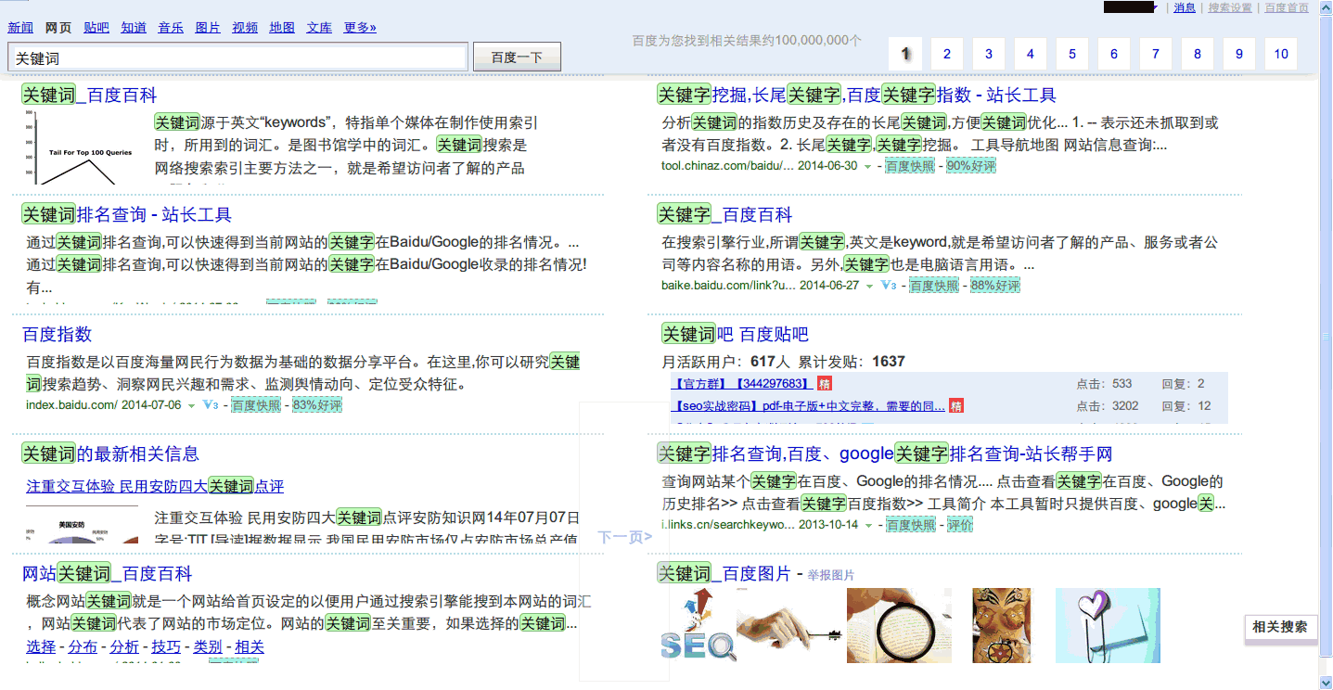Switch to the 视频 search tab
1333x690 pixels.
(243, 27)
